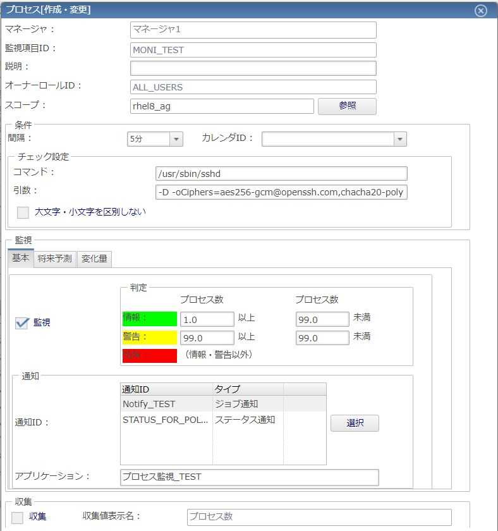Click the アプリケーション field プロセス監視_TEST
This screenshot has width=498, height=531.
tap(250, 477)
